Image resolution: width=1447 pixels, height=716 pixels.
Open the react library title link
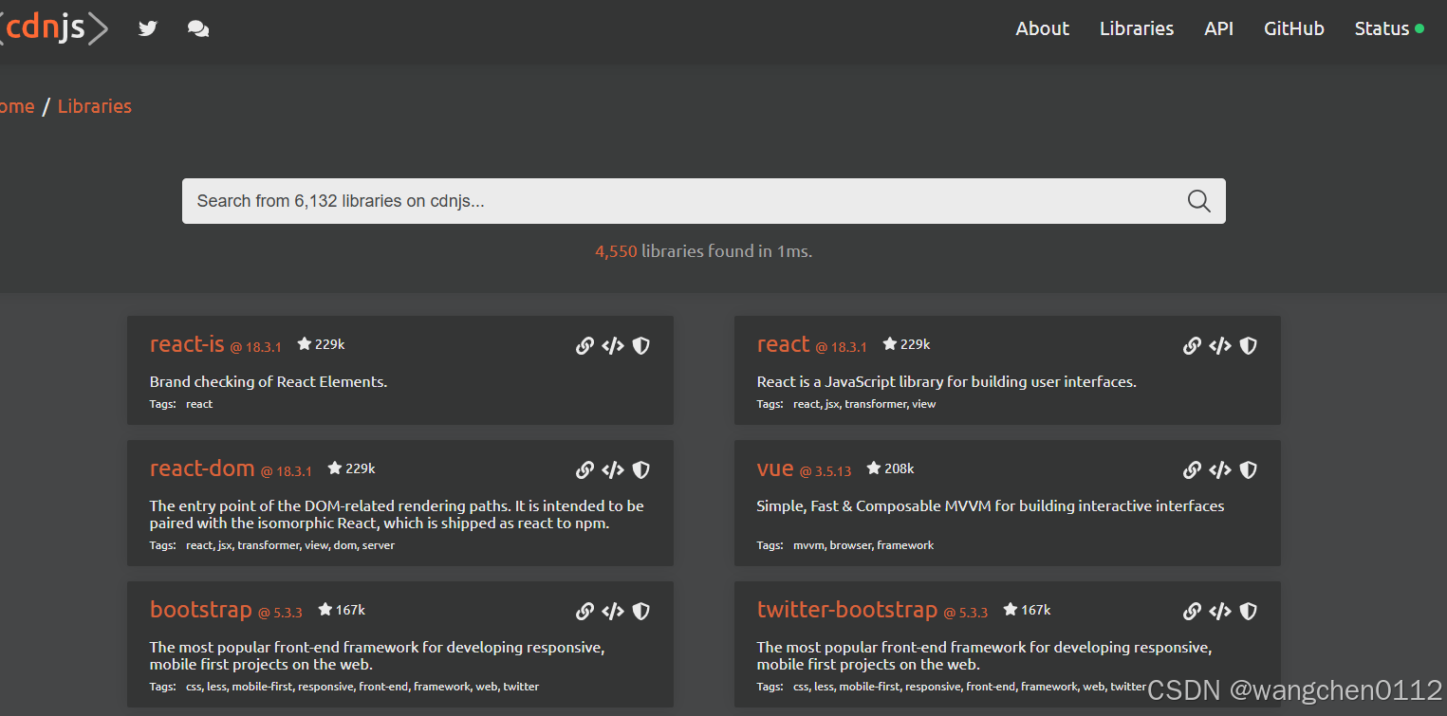(x=784, y=344)
